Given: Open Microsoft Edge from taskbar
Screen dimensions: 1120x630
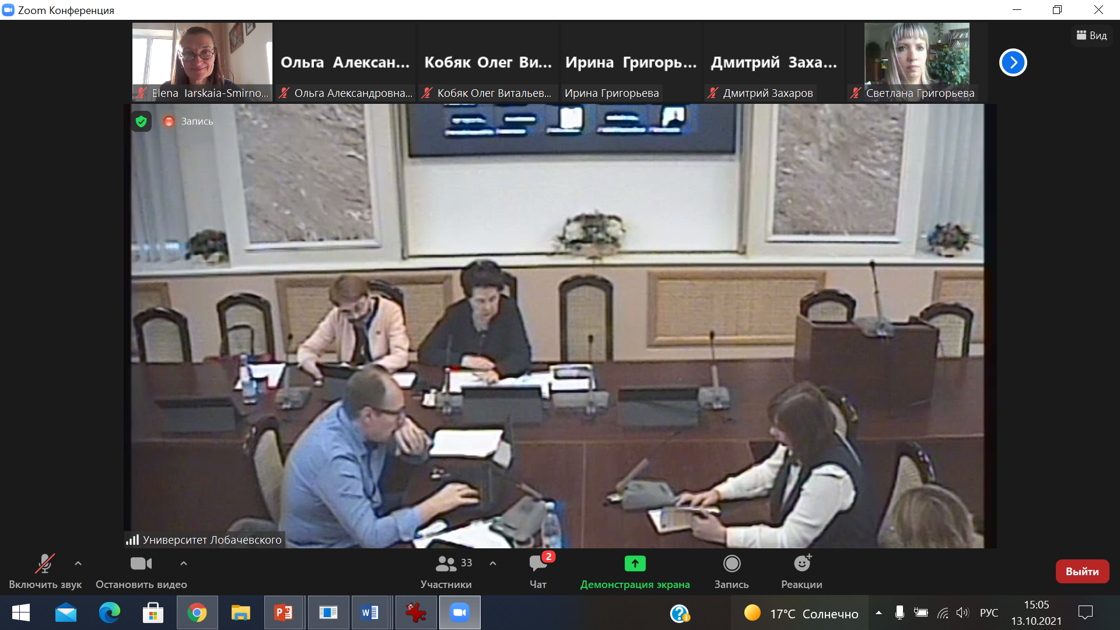Looking at the screenshot, I should [110, 612].
